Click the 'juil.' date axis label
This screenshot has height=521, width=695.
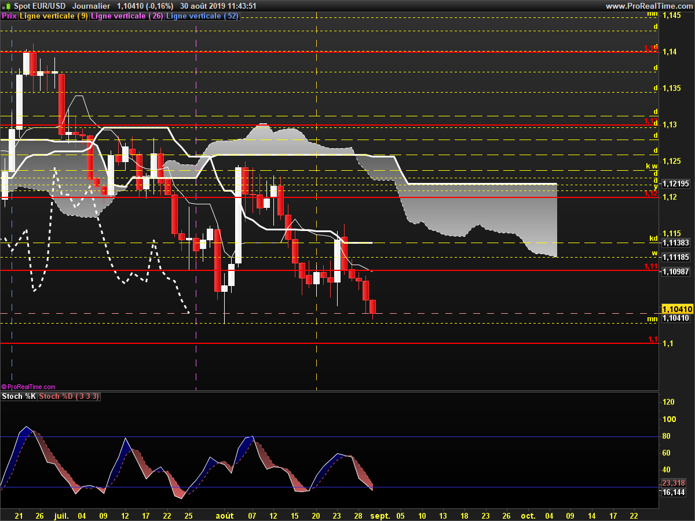point(61,515)
